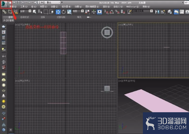Activate the Select and Move tool
The image size is (189, 134).
58,12
